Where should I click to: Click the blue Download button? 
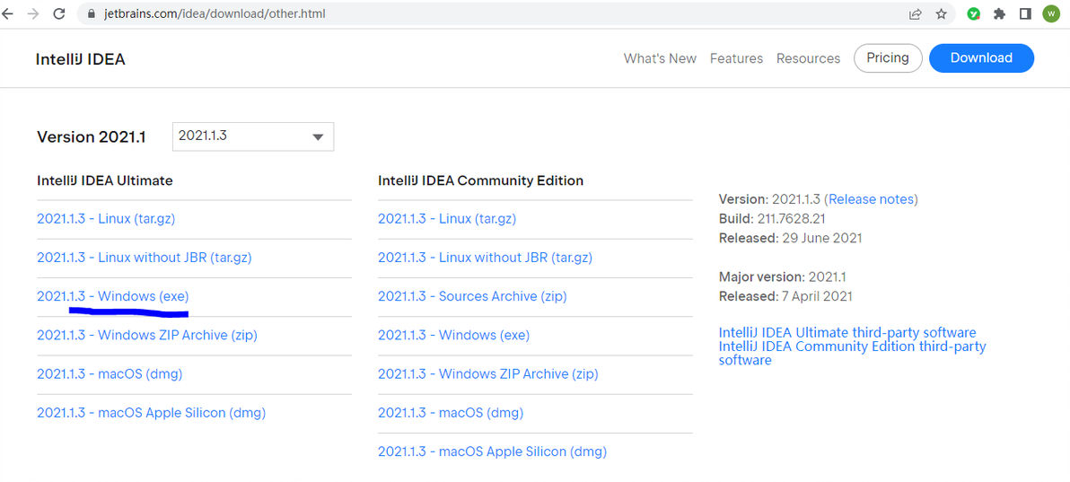pos(981,58)
